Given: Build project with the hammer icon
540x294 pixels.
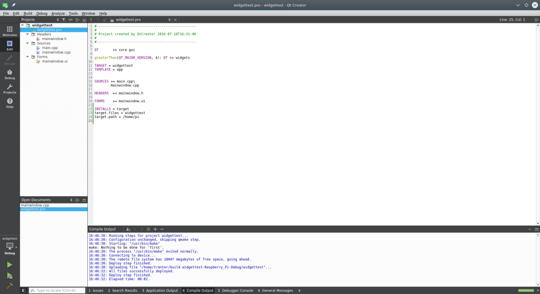Looking at the screenshot, I should (9, 286).
